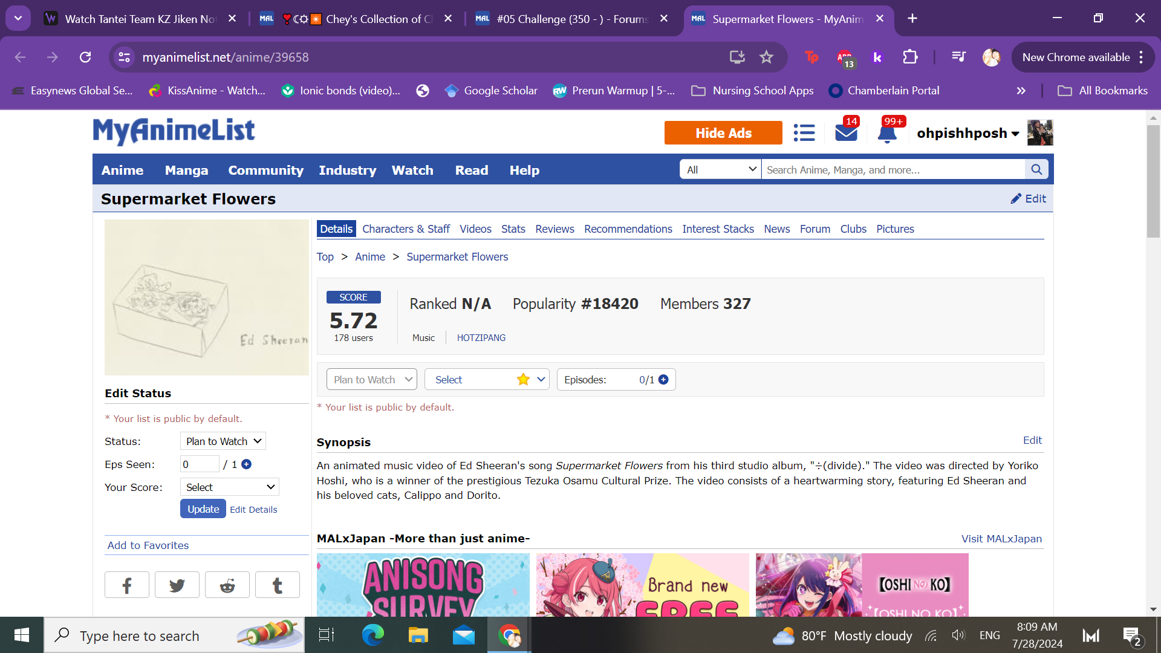Click the search anime input field

point(893,170)
